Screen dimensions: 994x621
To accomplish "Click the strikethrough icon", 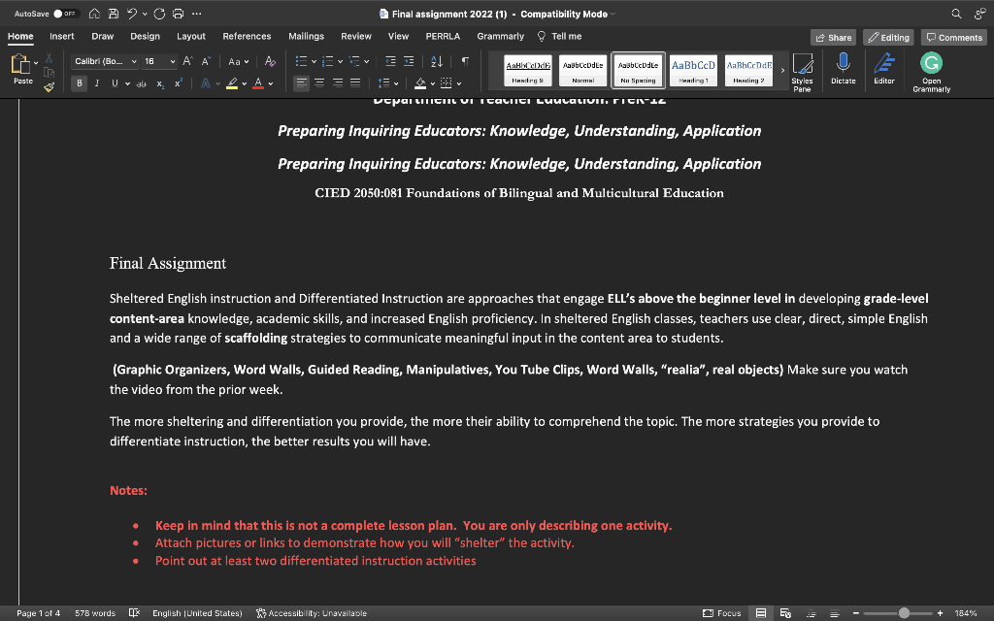I will coord(142,82).
